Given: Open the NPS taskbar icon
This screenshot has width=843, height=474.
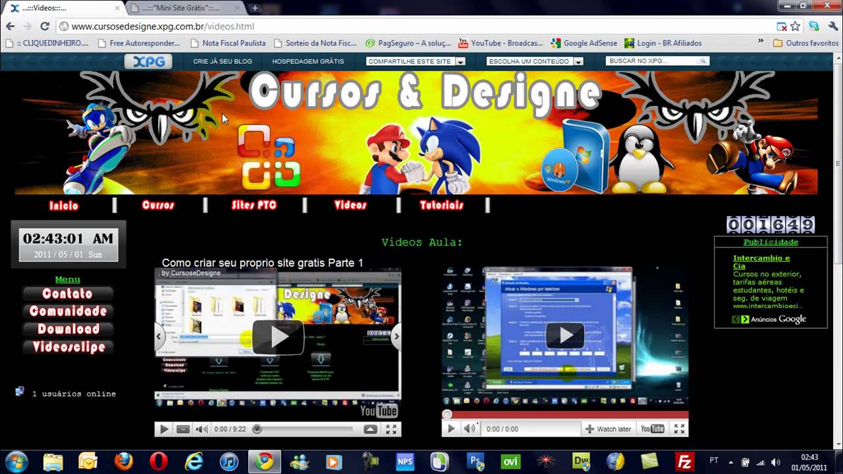Looking at the screenshot, I should [405, 461].
